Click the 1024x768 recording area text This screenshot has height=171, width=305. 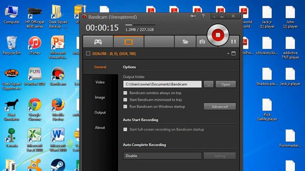click(114, 54)
